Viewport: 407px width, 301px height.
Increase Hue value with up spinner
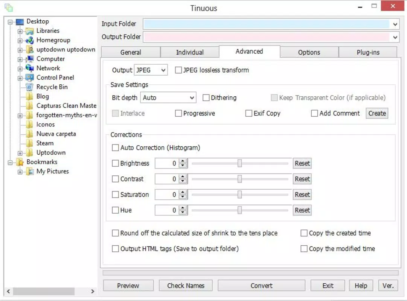[183, 208]
